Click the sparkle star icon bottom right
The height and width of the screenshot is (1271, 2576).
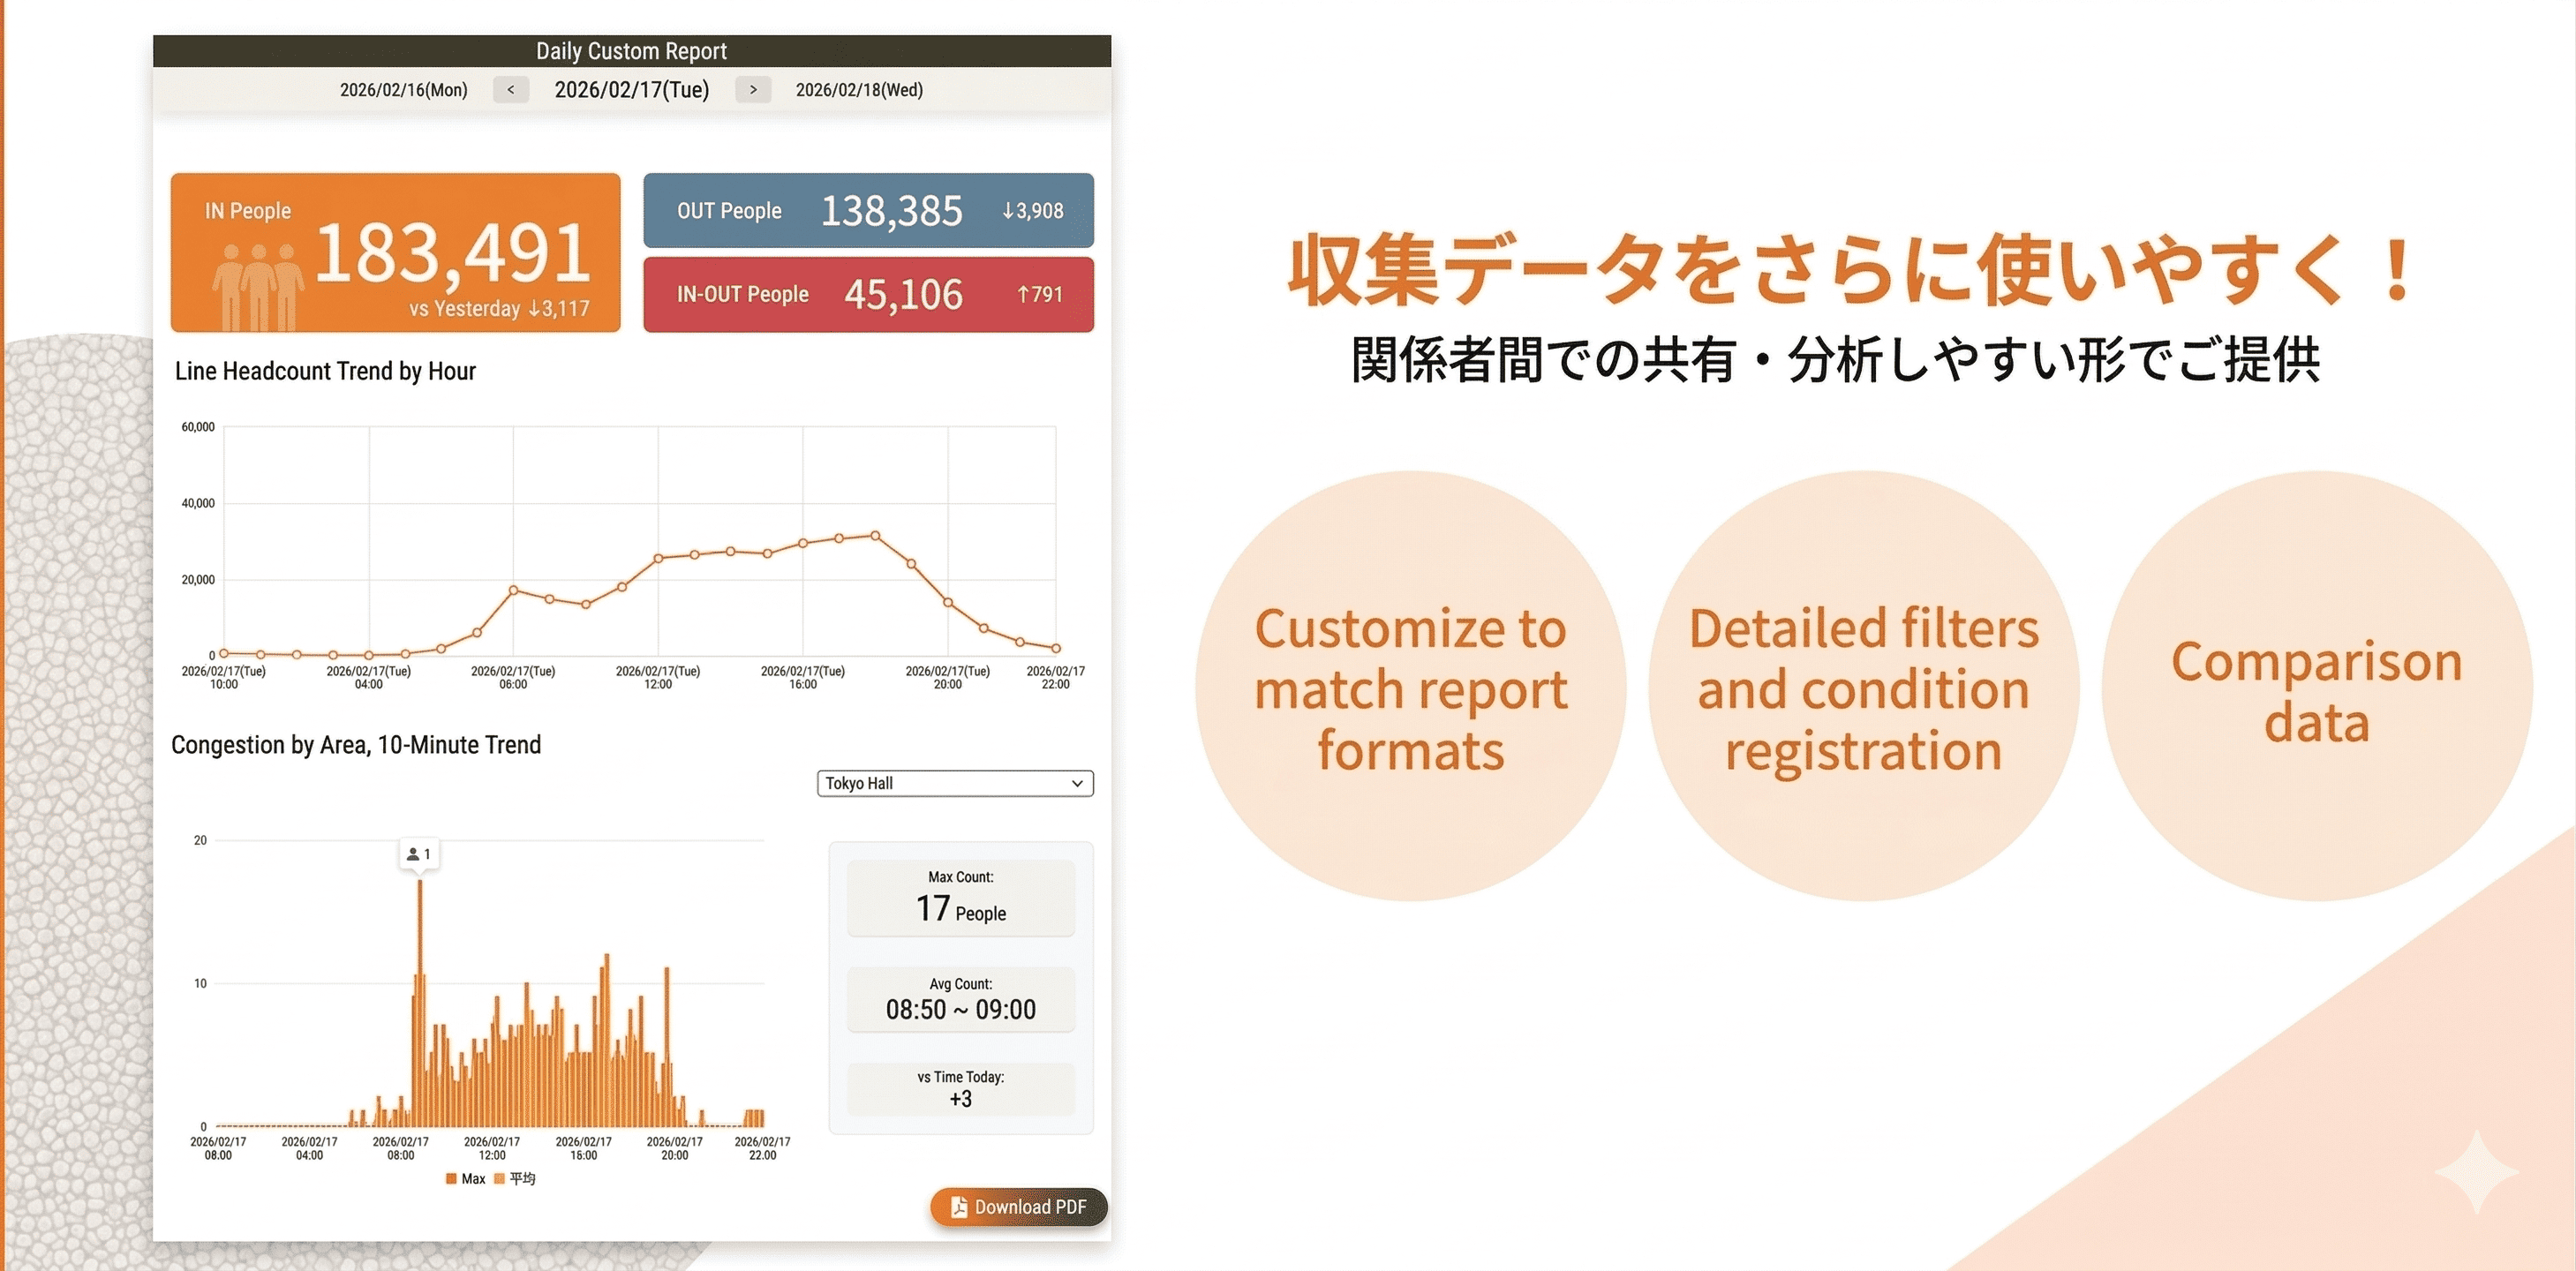click(x=2476, y=1172)
